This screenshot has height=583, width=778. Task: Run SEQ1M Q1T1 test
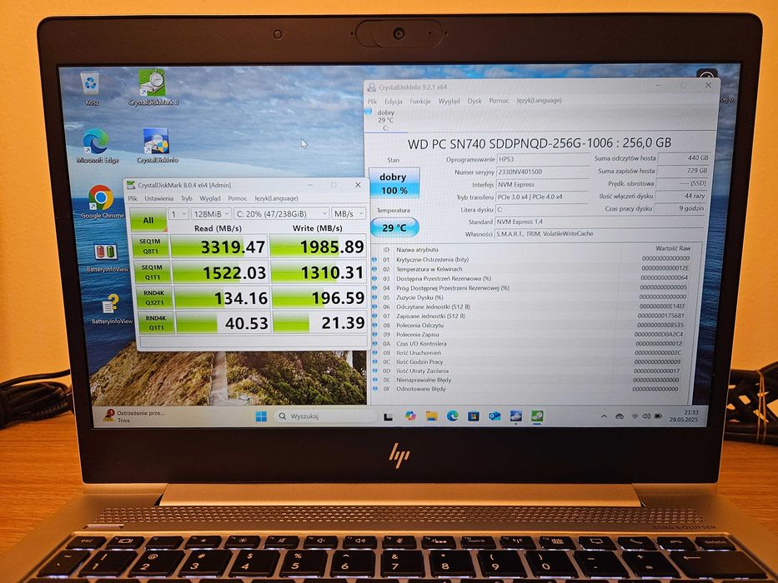click(152, 272)
